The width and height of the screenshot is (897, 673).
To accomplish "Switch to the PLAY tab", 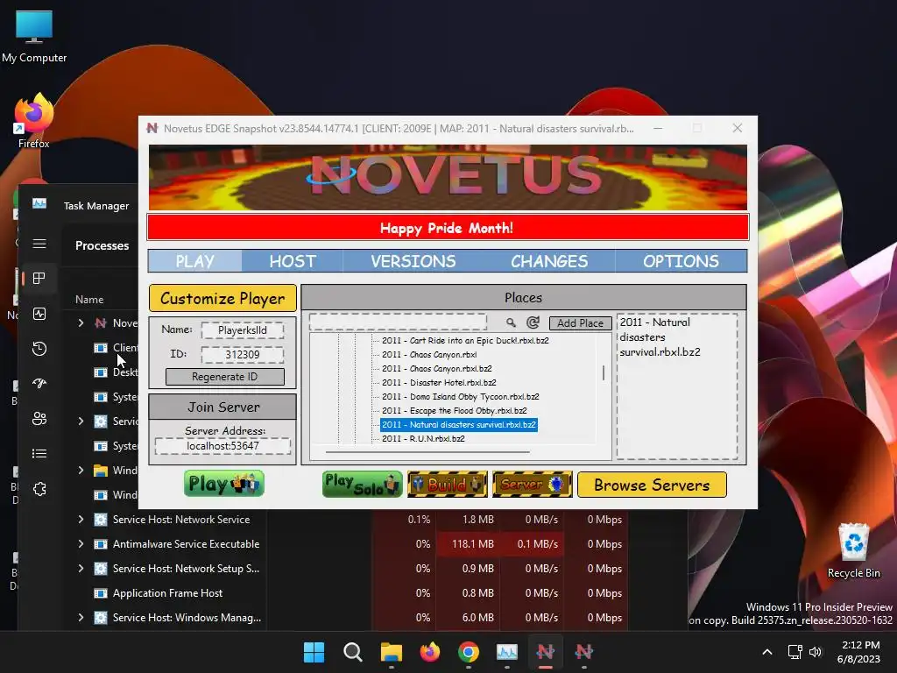I will (x=195, y=261).
